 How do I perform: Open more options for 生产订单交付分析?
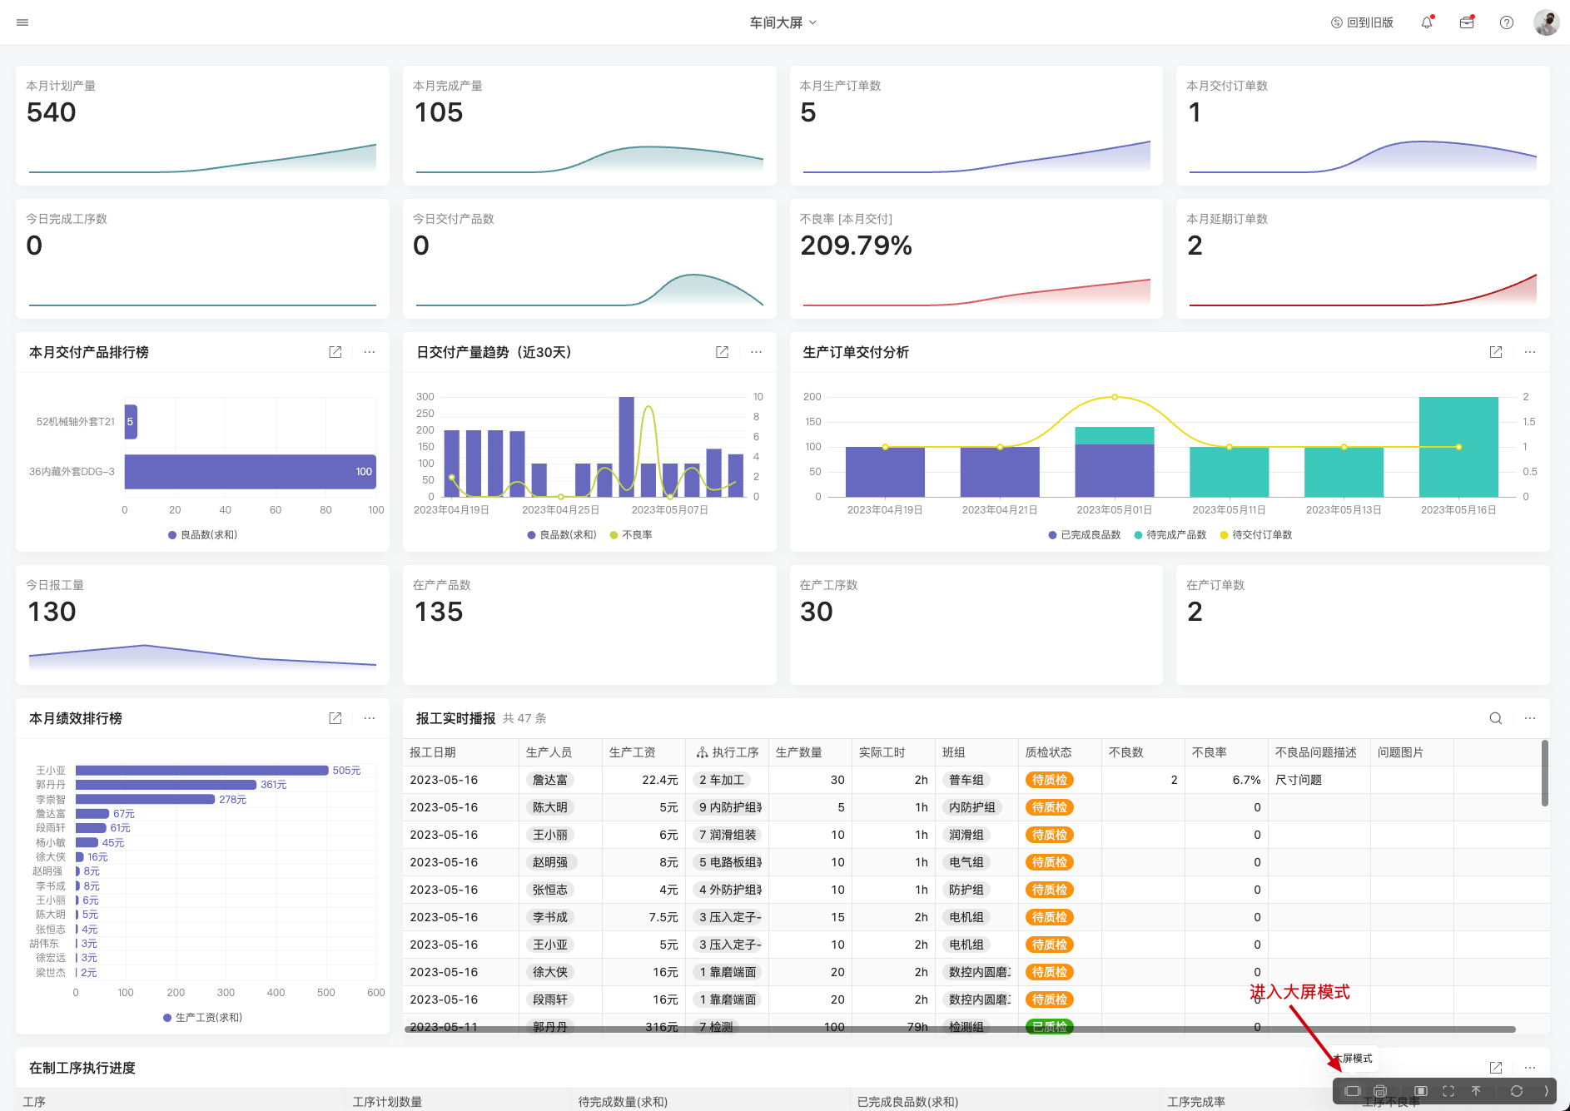click(1530, 352)
